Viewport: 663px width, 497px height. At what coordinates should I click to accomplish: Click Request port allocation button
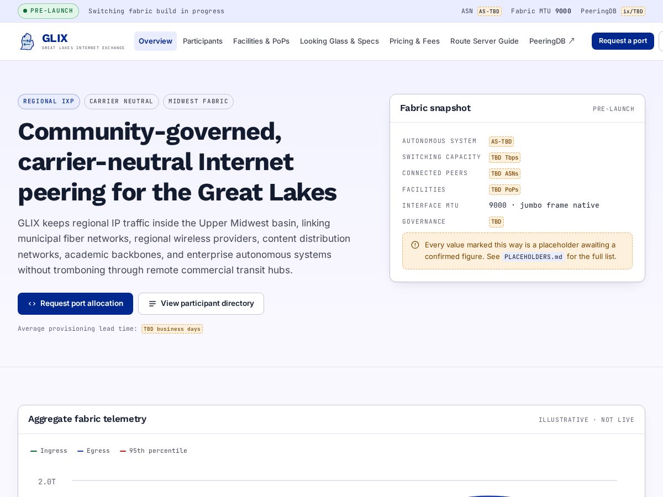[75, 304]
